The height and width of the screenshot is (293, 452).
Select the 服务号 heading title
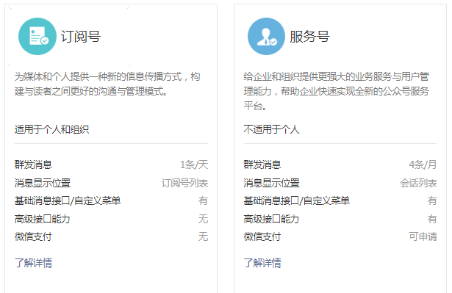pos(309,37)
